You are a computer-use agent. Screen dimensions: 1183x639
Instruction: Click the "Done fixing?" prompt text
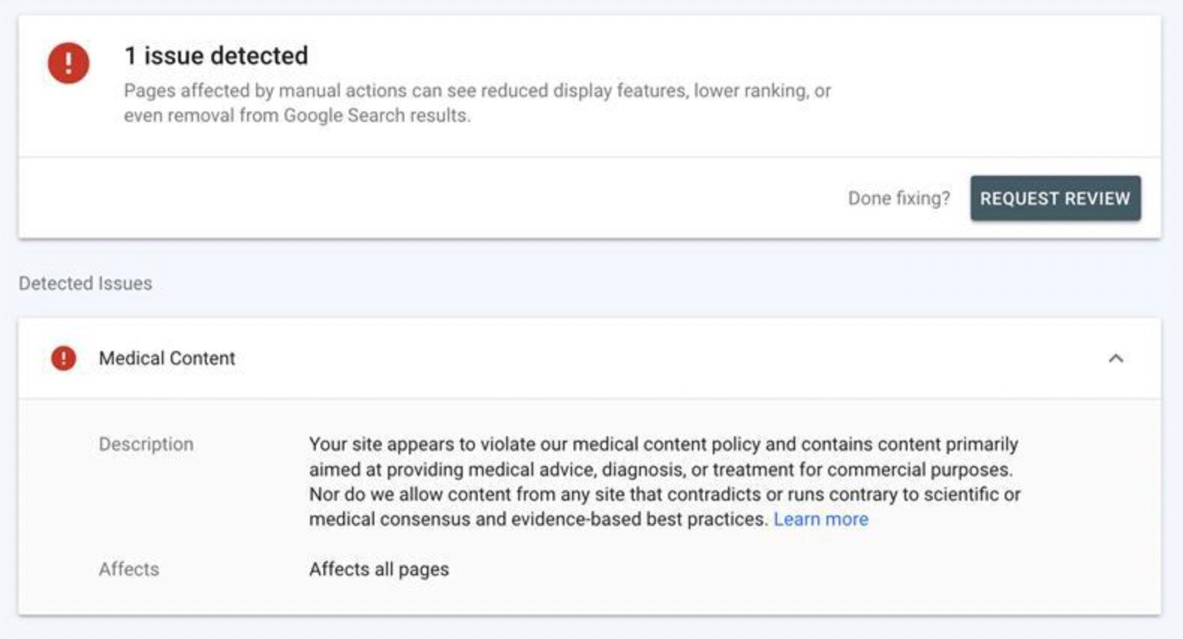898,198
